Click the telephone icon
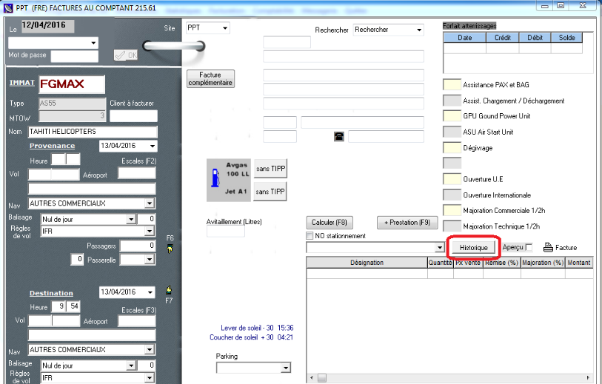This screenshot has height=384, width=602. tap(339, 136)
